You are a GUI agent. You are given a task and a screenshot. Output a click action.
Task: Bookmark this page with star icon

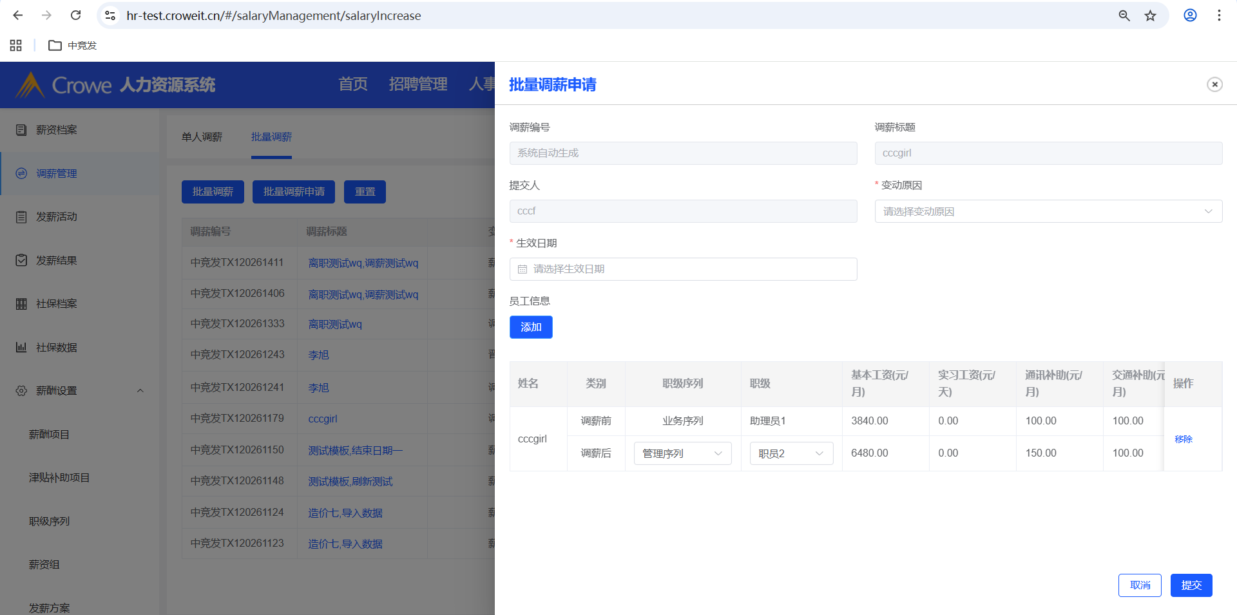pos(1150,15)
